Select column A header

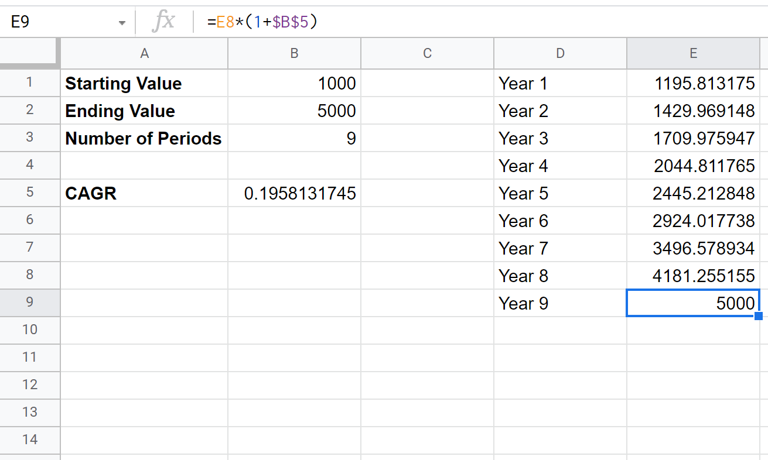pos(144,53)
